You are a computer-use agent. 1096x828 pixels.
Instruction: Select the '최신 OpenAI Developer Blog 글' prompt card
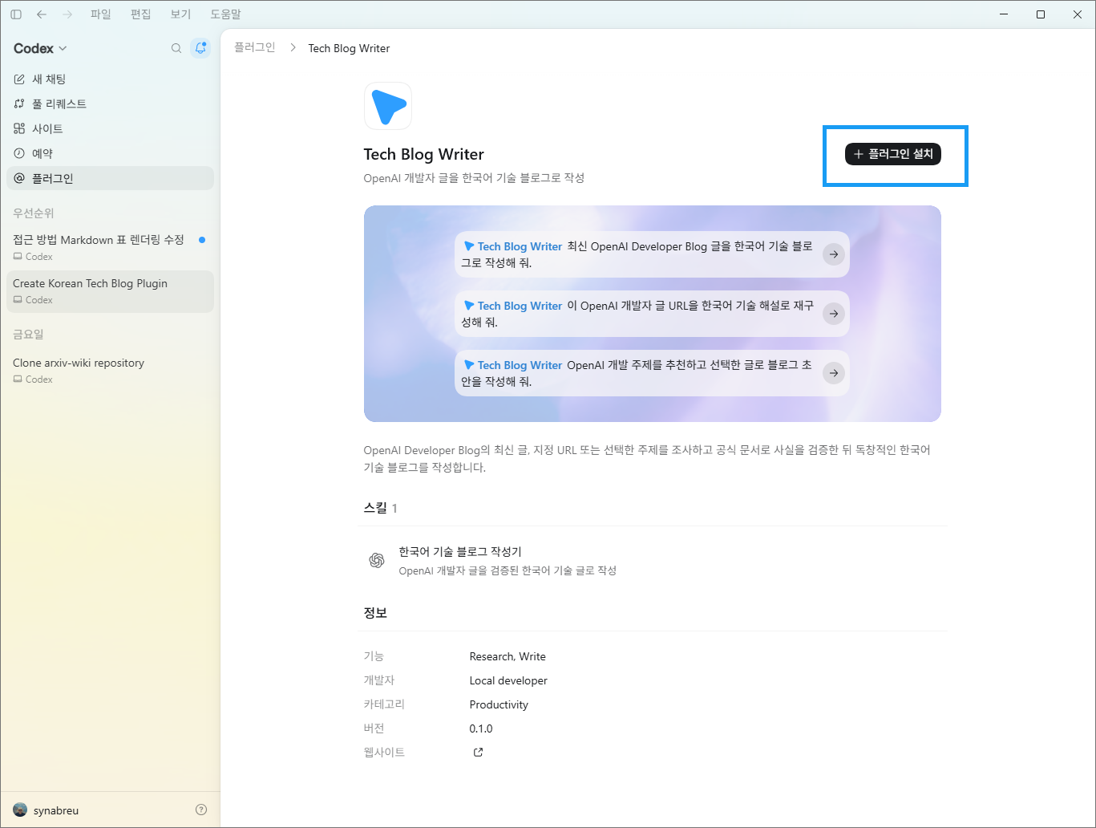coord(652,254)
